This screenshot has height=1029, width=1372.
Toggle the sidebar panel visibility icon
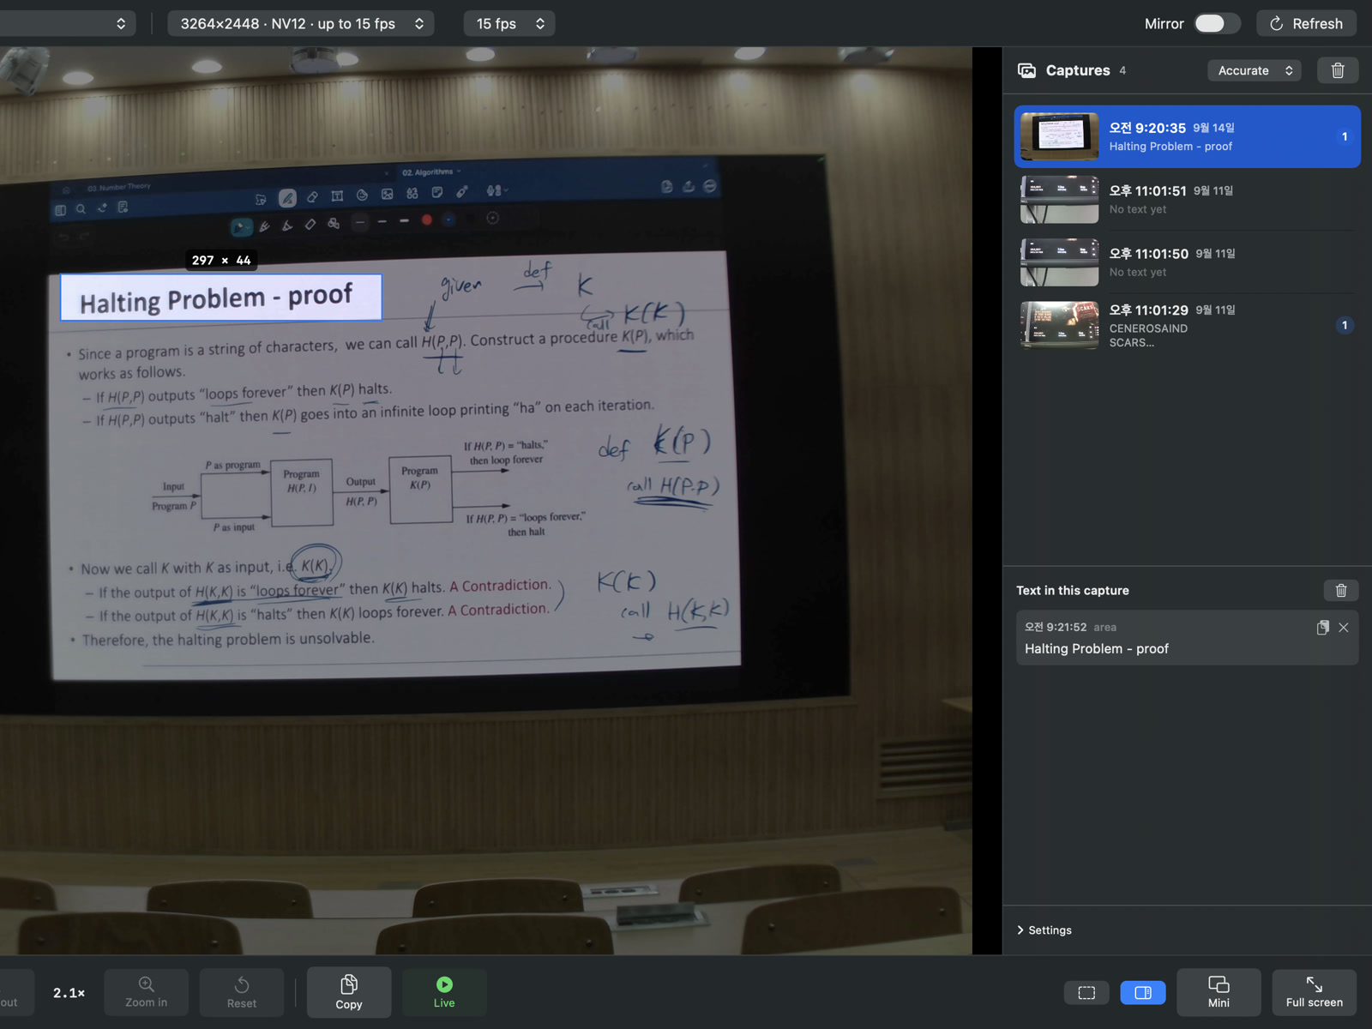(1143, 992)
